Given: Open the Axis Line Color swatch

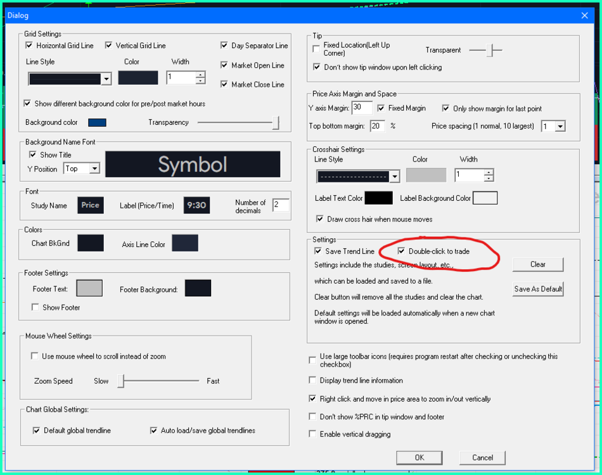Looking at the screenshot, I should click(185, 243).
